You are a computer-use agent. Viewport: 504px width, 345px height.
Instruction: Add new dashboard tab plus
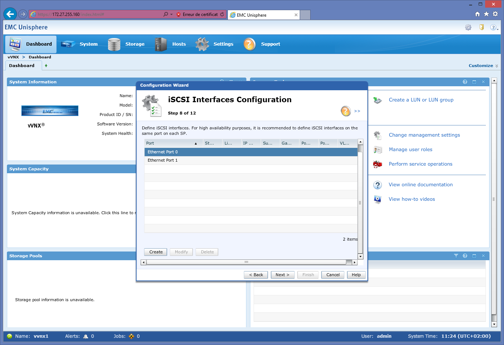tap(46, 66)
